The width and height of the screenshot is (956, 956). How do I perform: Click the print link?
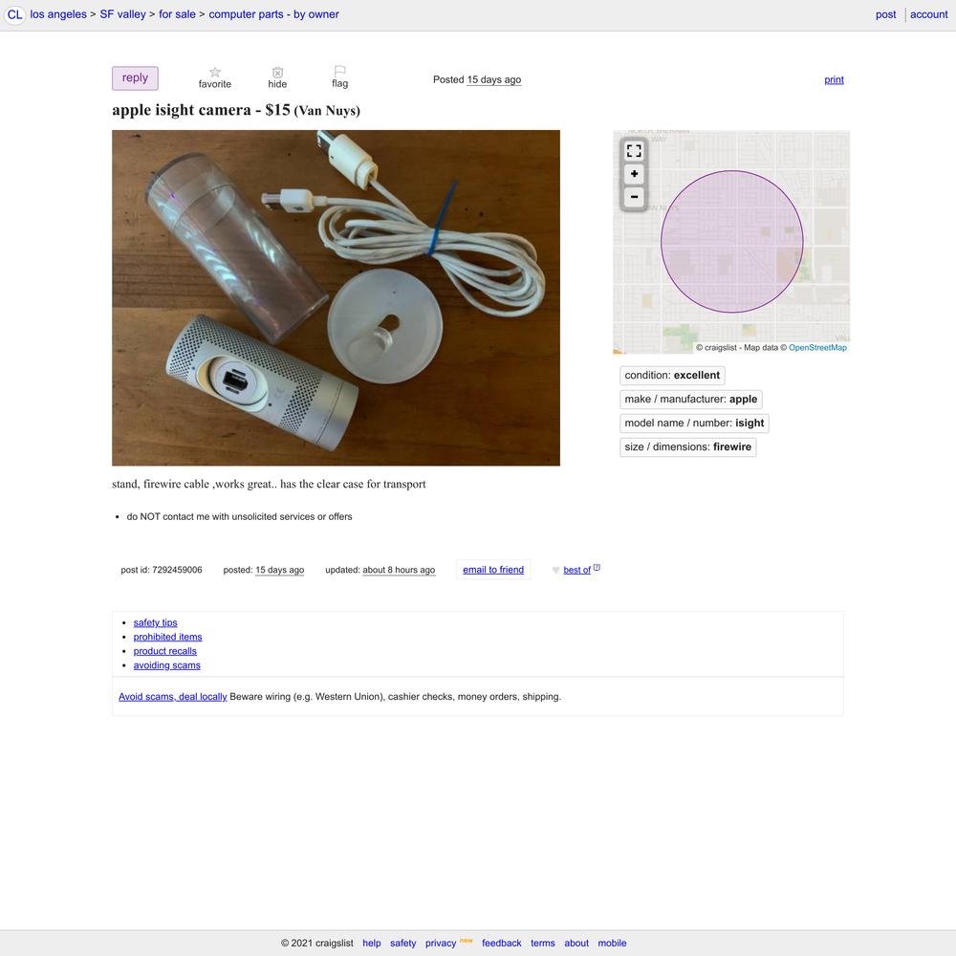[x=834, y=79]
